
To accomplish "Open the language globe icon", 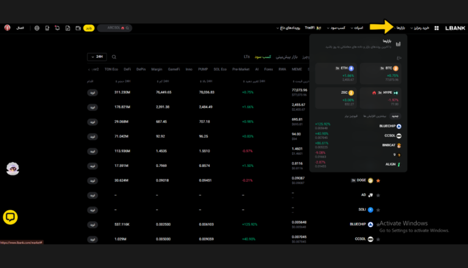I will (37, 28).
